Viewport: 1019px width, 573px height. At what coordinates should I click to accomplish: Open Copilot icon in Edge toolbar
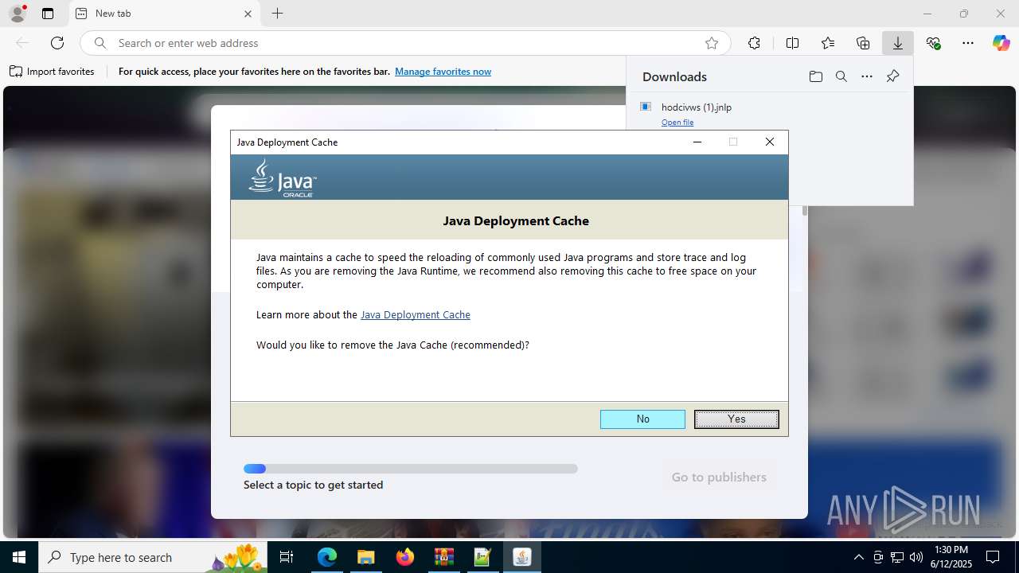[1001, 43]
